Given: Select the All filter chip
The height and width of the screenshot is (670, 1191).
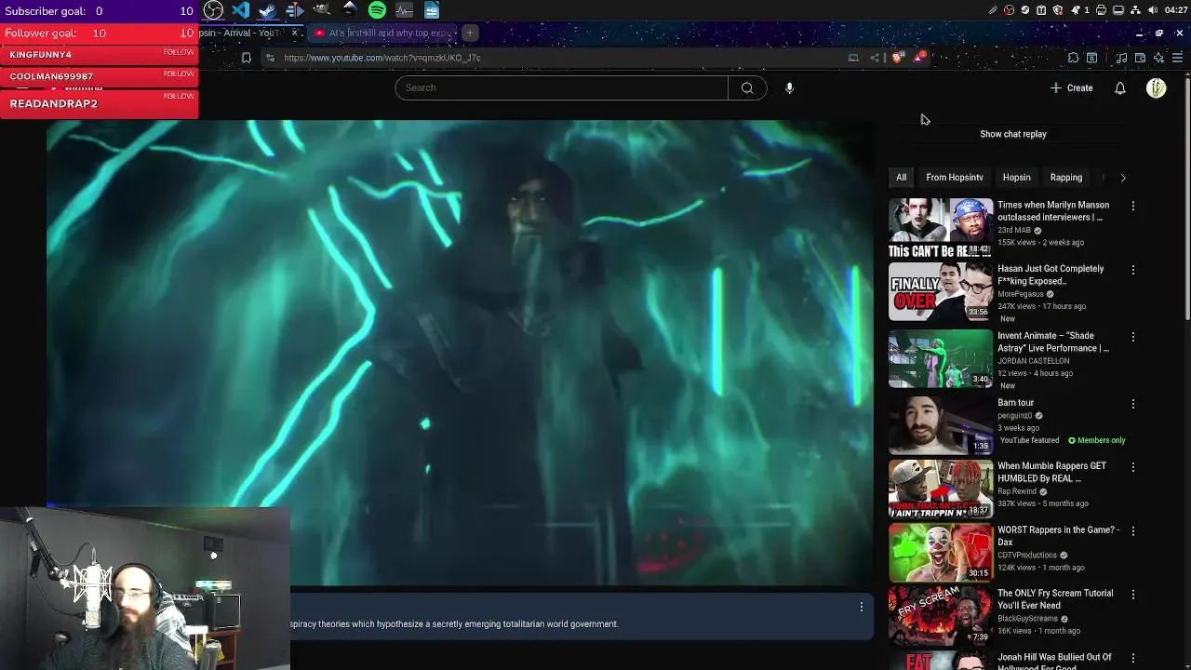Looking at the screenshot, I should pos(901,177).
